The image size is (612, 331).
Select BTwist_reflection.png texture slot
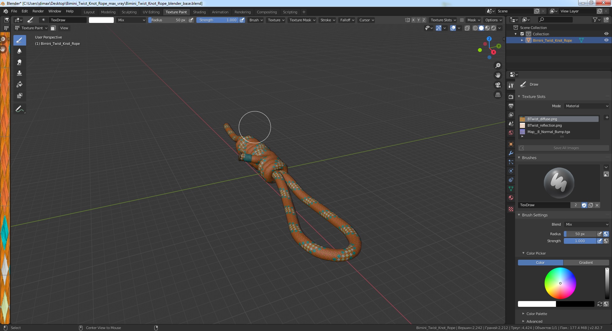coord(559,125)
